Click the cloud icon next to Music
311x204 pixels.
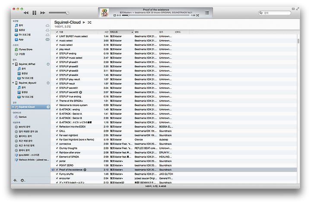(x=48, y=25)
